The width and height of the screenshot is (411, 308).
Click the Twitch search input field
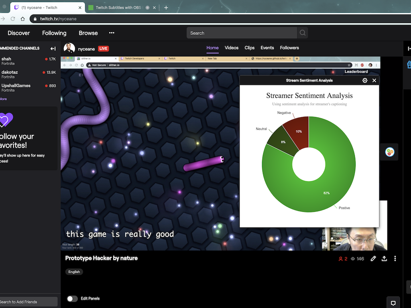[x=242, y=33]
